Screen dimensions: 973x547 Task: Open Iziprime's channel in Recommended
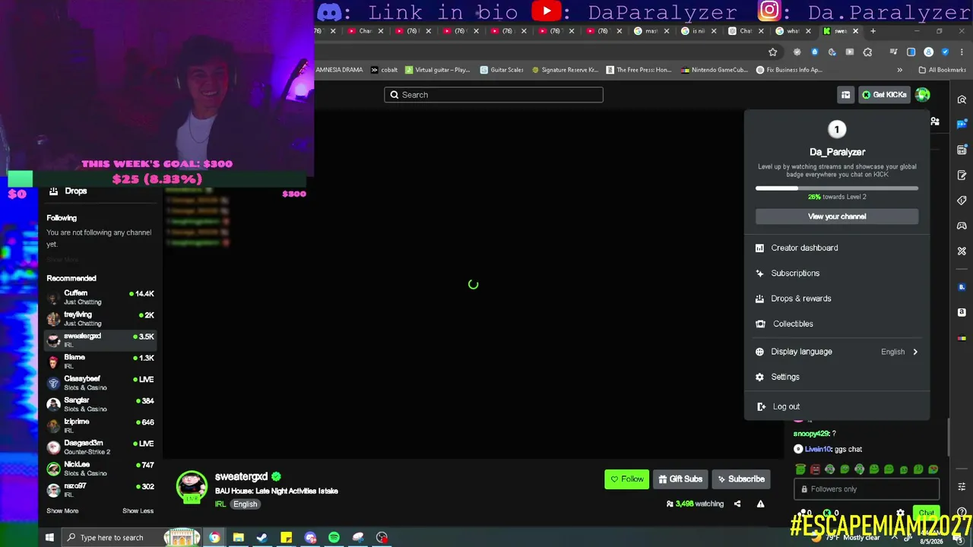pos(100,425)
